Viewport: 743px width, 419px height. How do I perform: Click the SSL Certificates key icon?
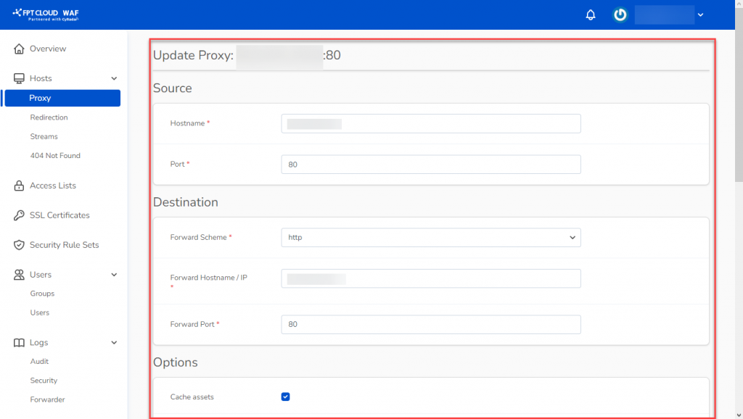tap(18, 215)
